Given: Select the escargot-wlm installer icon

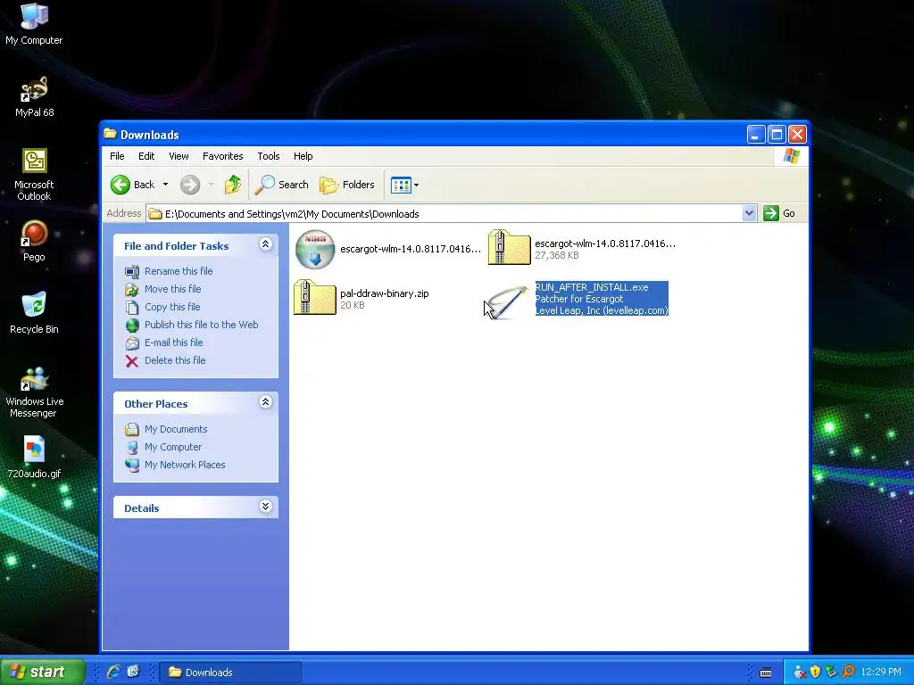Looking at the screenshot, I should point(315,250).
